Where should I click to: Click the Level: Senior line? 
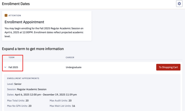pyautogui.click(x=14, y=84)
